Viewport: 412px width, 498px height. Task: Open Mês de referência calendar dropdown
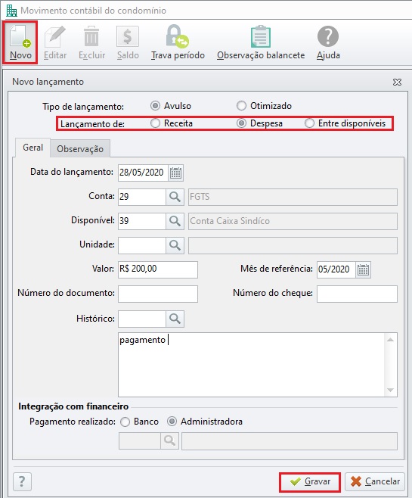point(363,270)
